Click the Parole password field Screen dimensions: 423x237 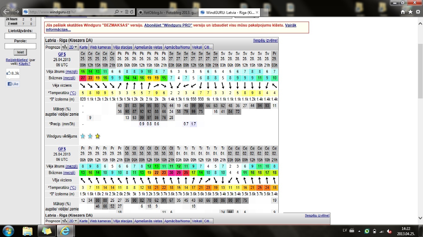point(20,46)
